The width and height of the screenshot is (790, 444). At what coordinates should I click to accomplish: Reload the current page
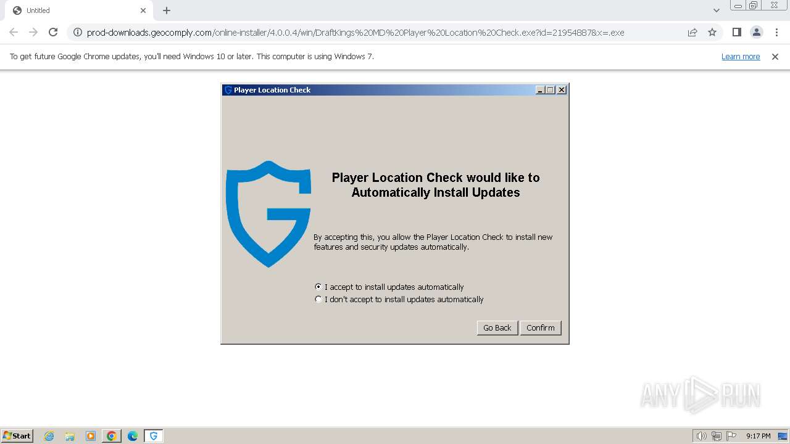point(53,32)
